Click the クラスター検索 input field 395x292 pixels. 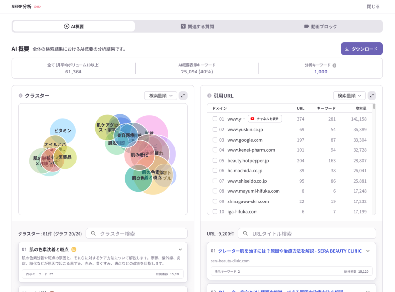click(137, 234)
